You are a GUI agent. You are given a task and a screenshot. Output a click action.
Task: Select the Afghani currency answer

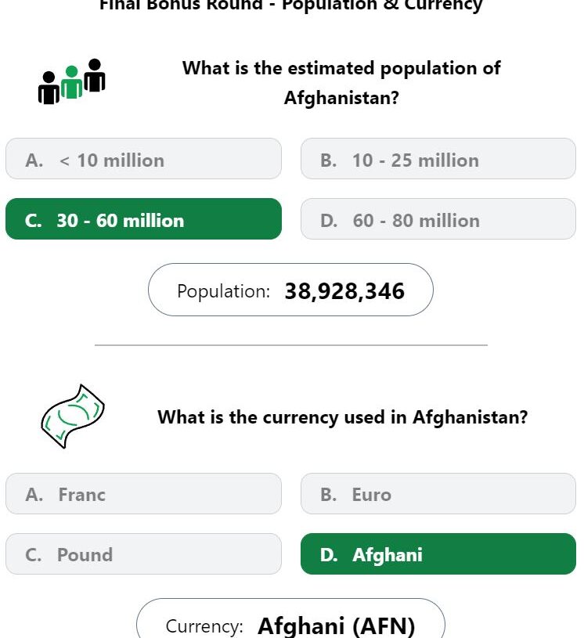coord(438,553)
